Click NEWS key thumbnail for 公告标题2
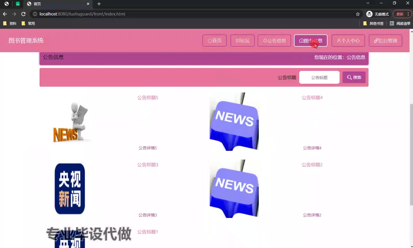Image resolution: width=413 pixels, height=248 pixels. coord(234,189)
